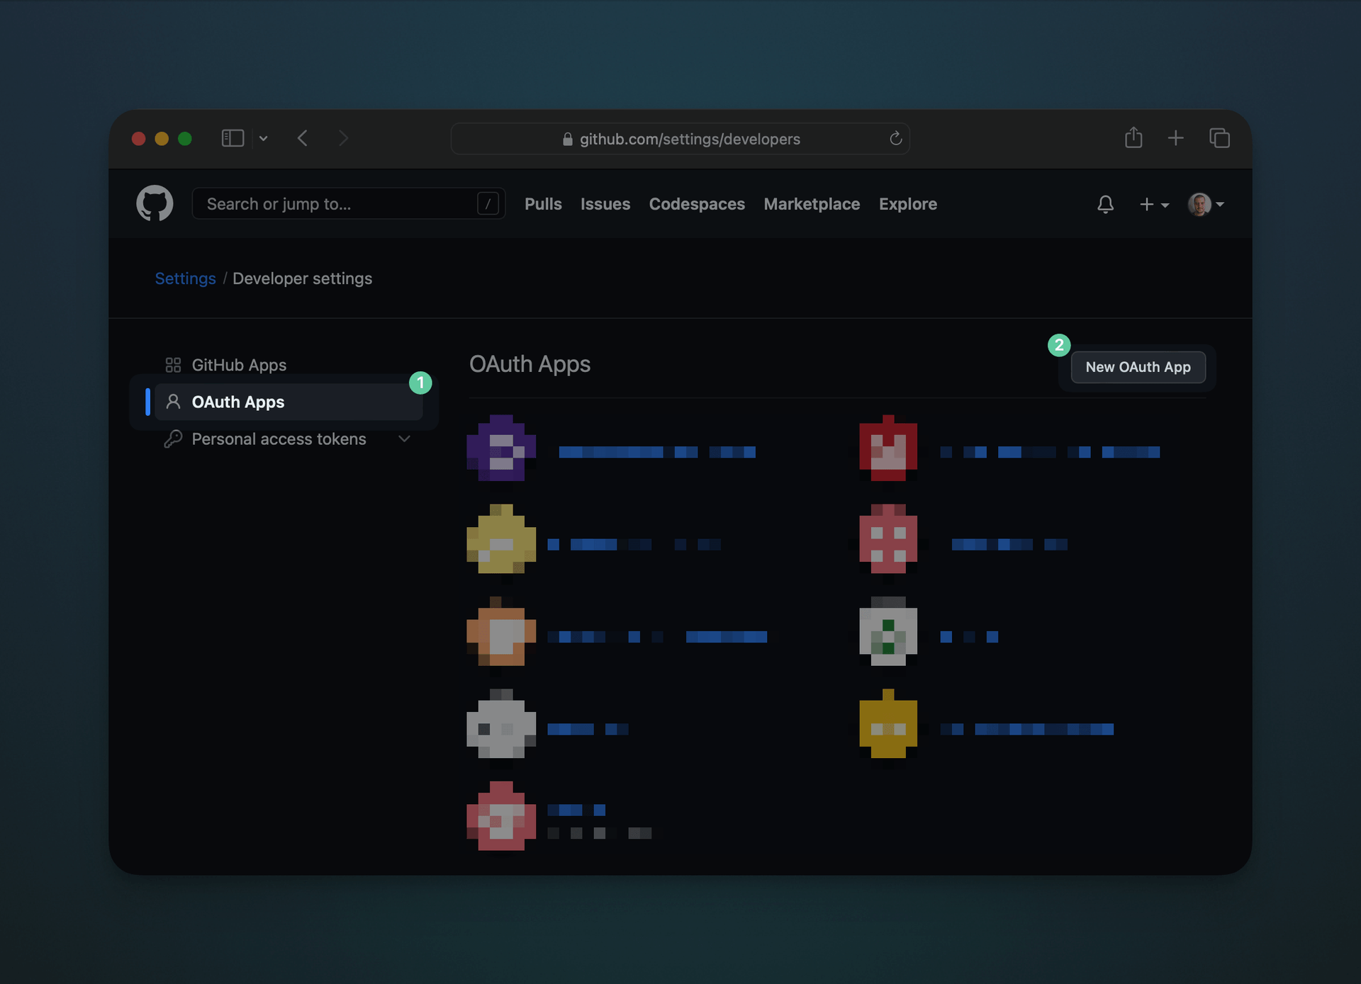Show the Safari tab overview
This screenshot has width=1361, height=984.
1219,138
